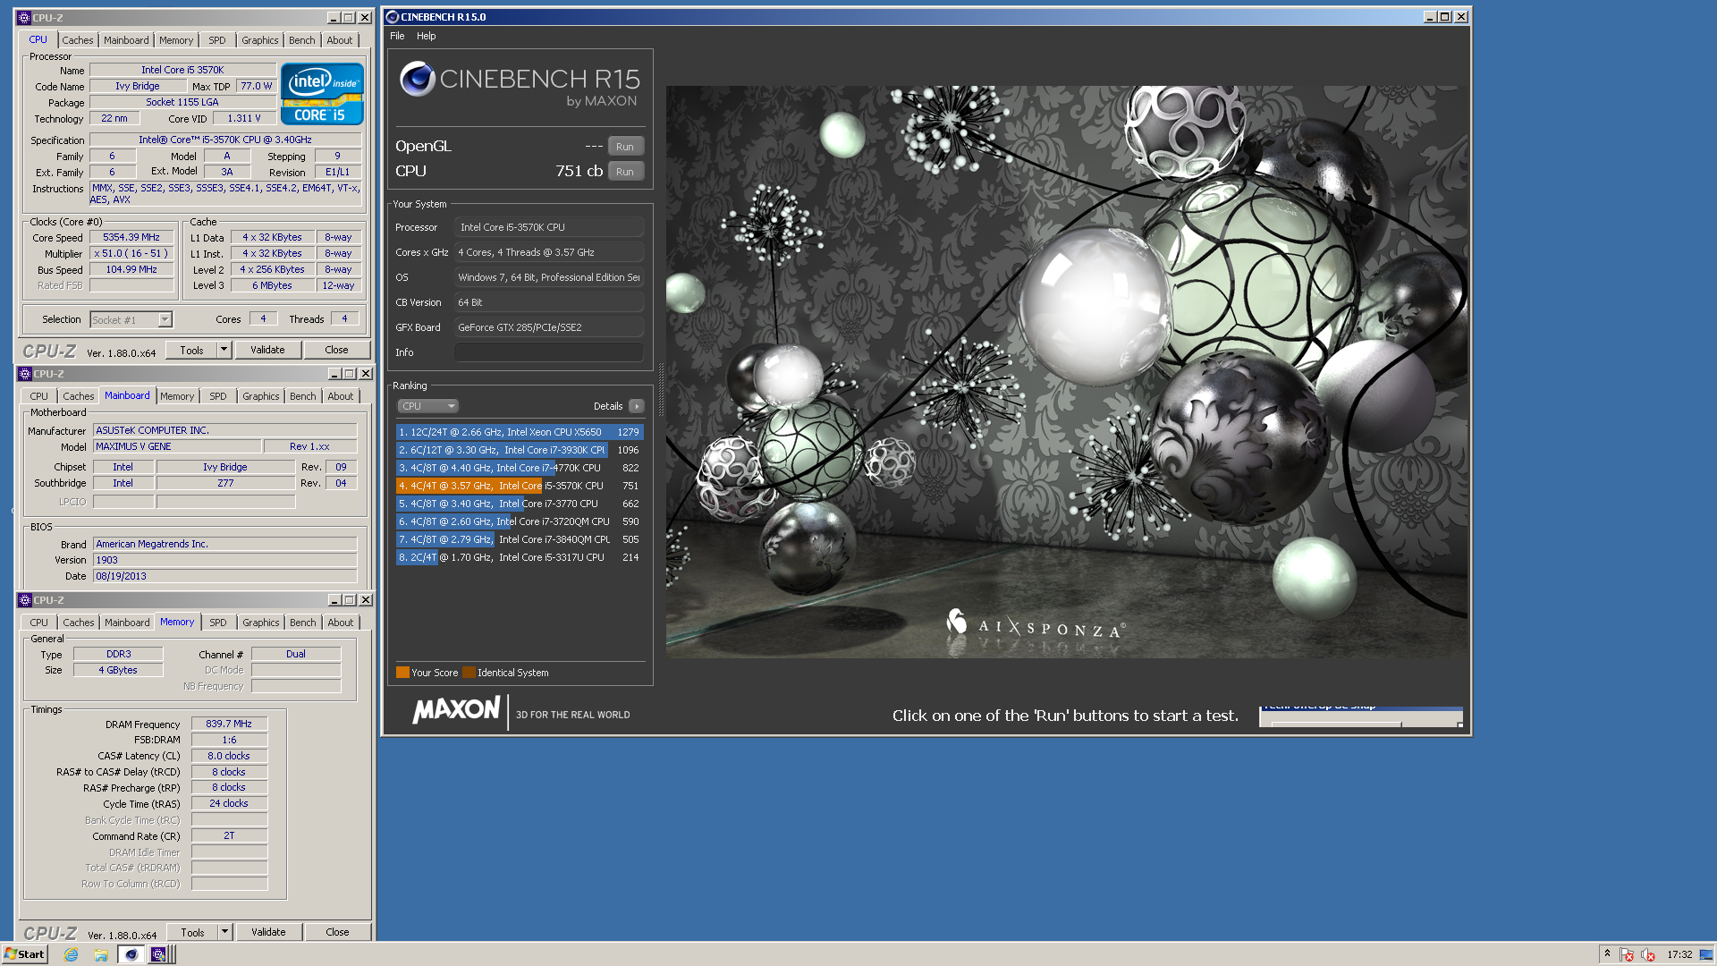Open Internet Explorer from the taskbar
The height and width of the screenshot is (966, 1717).
click(71, 954)
